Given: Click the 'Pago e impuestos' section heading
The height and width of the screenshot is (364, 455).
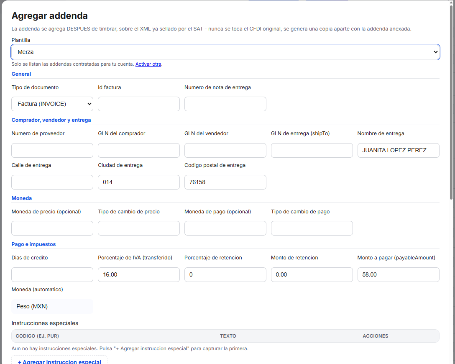Looking at the screenshot, I should pyautogui.click(x=33, y=244).
